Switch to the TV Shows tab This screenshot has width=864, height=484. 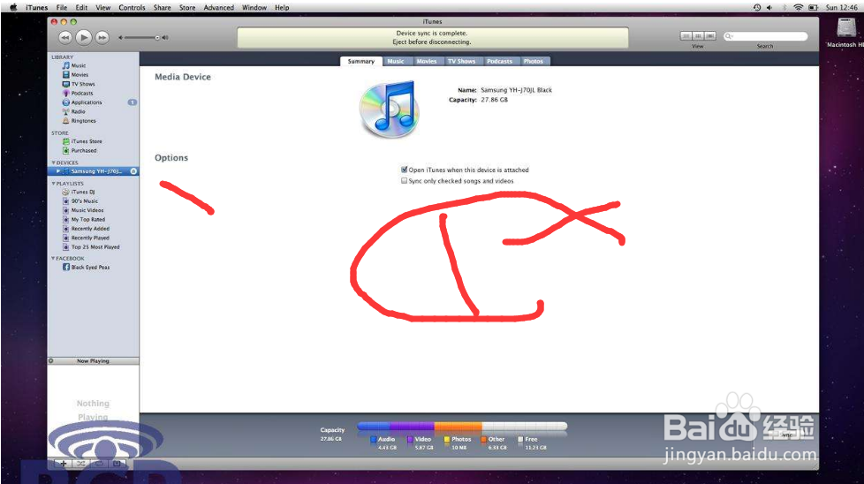462,61
